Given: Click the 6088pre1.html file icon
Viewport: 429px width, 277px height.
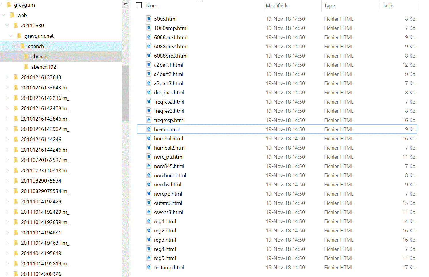Looking at the screenshot, I should [149, 37].
